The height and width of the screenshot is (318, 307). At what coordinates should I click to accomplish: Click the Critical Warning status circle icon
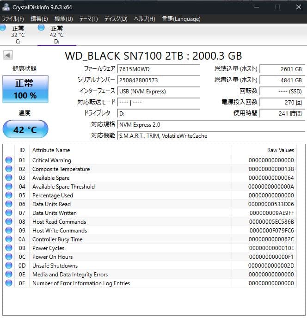(x=9, y=160)
